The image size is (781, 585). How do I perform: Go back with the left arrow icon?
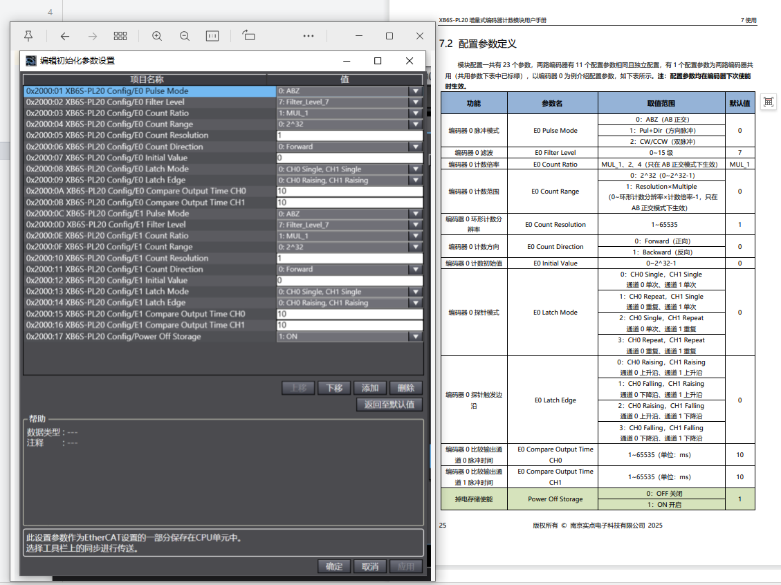point(65,36)
